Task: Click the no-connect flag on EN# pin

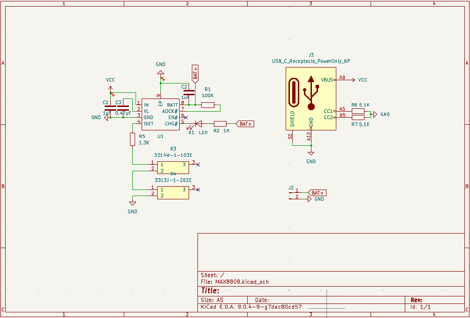Action: (x=186, y=117)
